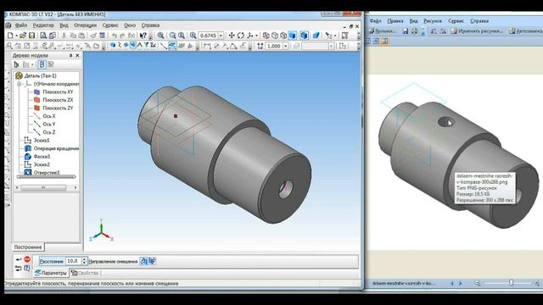Click the red sketch point on the model
The height and width of the screenshot is (305, 543).
(176, 116)
